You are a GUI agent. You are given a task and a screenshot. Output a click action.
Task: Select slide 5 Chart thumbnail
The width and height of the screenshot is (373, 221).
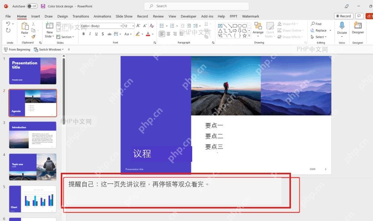33,199
